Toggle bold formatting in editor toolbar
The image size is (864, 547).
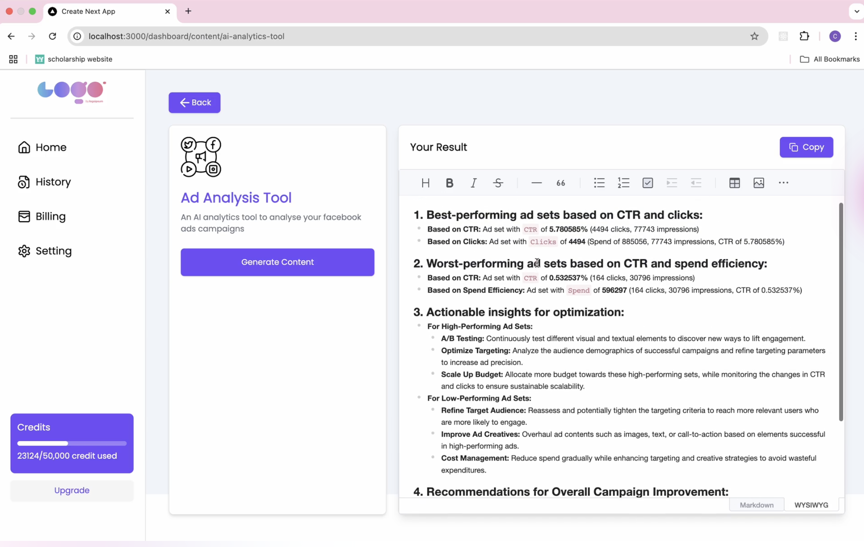click(x=449, y=183)
